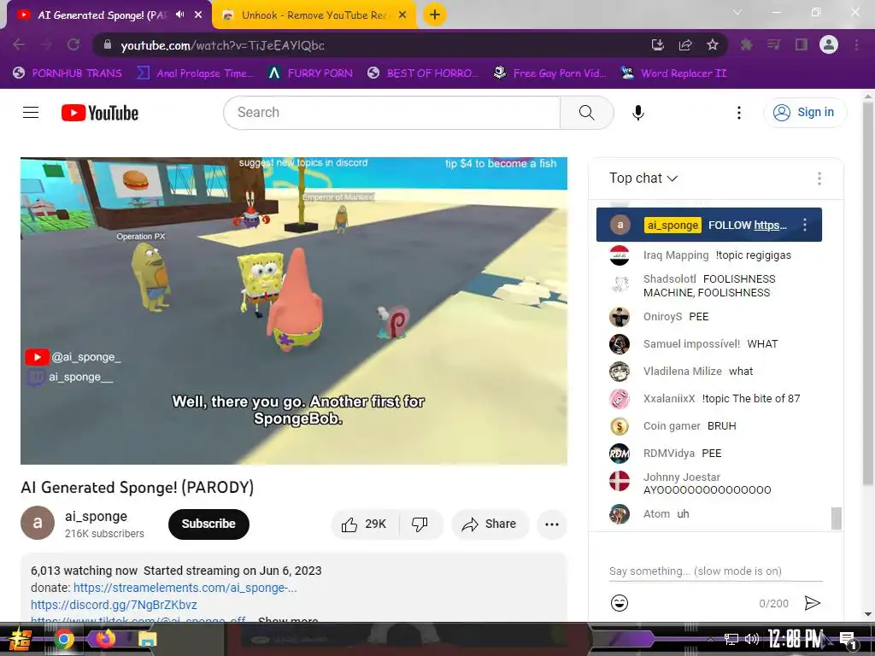View site security lock info
875x656 pixels.
tap(108, 44)
